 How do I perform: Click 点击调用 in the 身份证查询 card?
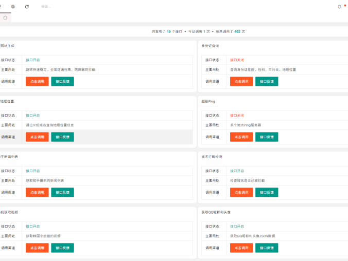(x=241, y=81)
